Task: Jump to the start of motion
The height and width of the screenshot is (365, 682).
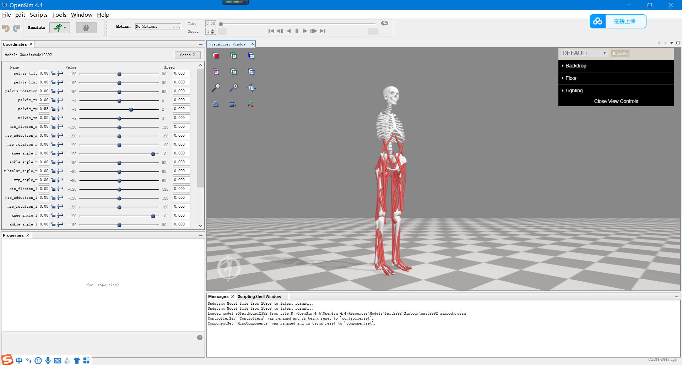Action: pos(271,31)
